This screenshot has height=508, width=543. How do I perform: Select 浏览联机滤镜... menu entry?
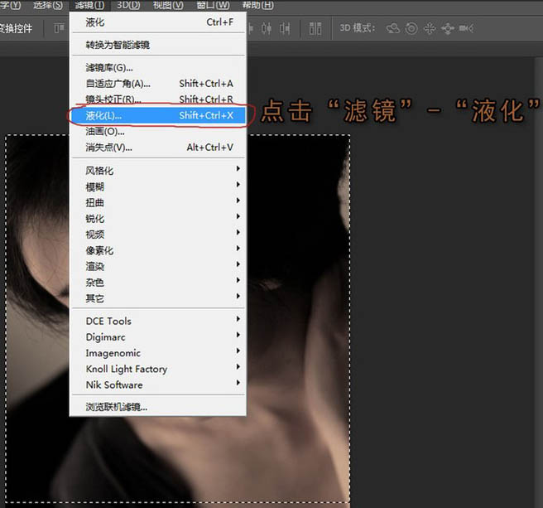tap(158, 407)
